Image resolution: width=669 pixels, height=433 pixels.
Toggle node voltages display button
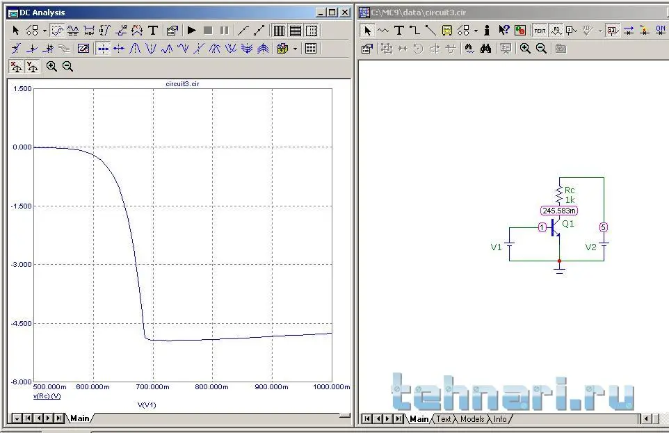pyautogui.click(x=612, y=31)
